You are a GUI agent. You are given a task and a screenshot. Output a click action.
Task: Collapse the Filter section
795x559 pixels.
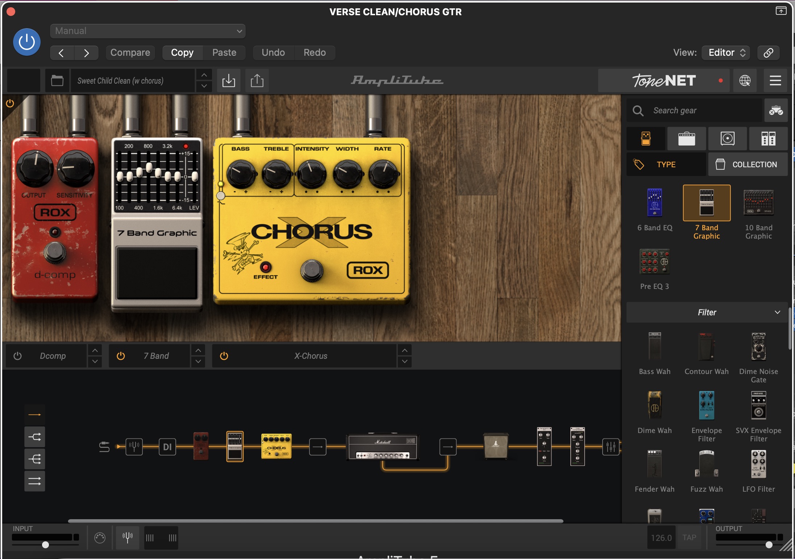click(x=707, y=312)
